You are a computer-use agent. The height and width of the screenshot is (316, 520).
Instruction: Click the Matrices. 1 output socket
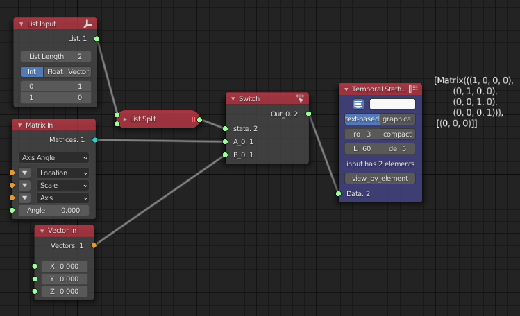(x=95, y=140)
